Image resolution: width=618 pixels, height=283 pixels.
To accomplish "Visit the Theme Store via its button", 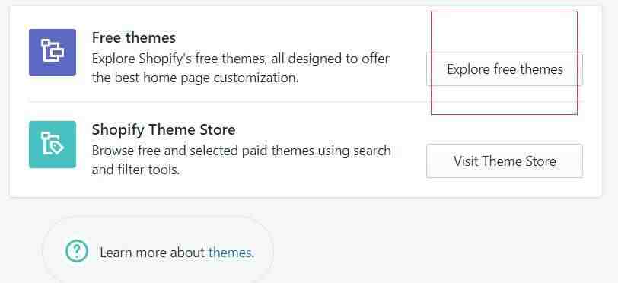I will [x=505, y=161].
